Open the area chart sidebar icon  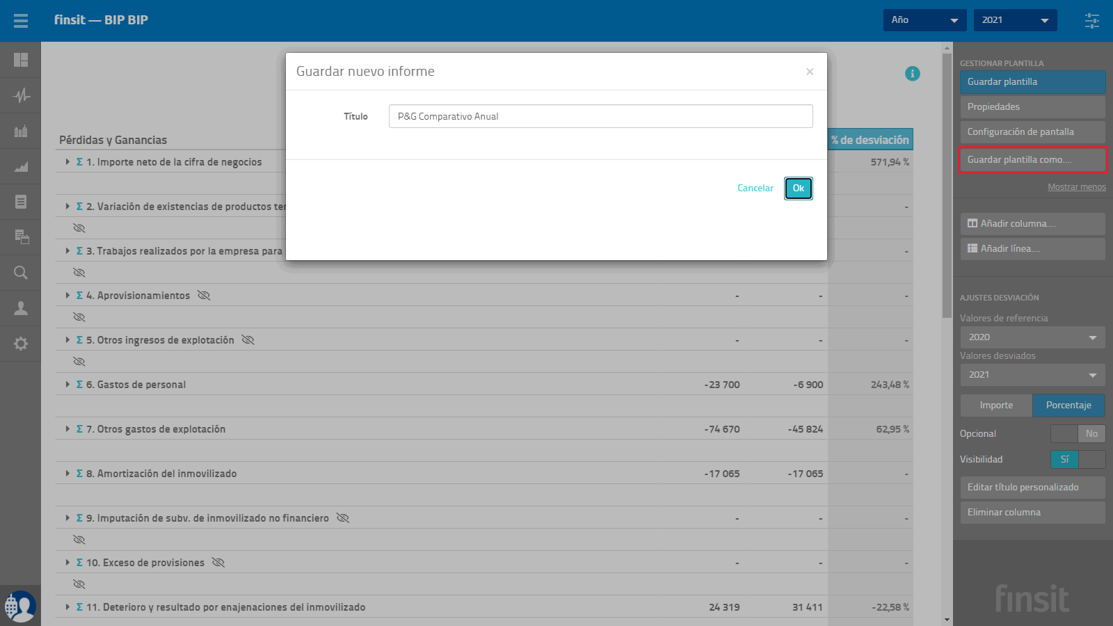click(x=21, y=166)
